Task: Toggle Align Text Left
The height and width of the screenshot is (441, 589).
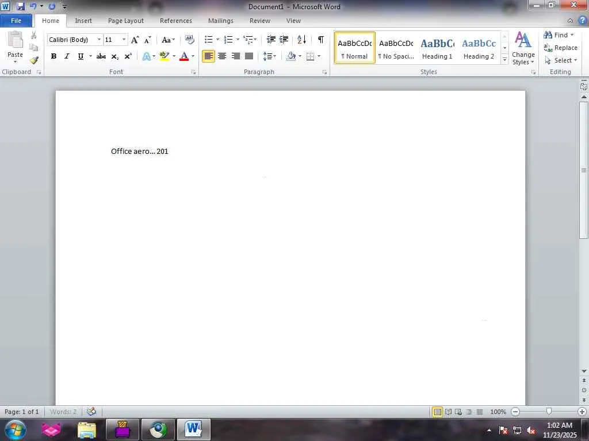Action: [x=208, y=56]
